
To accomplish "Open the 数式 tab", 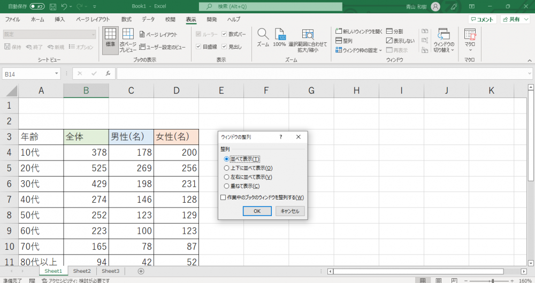I will (126, 19).
